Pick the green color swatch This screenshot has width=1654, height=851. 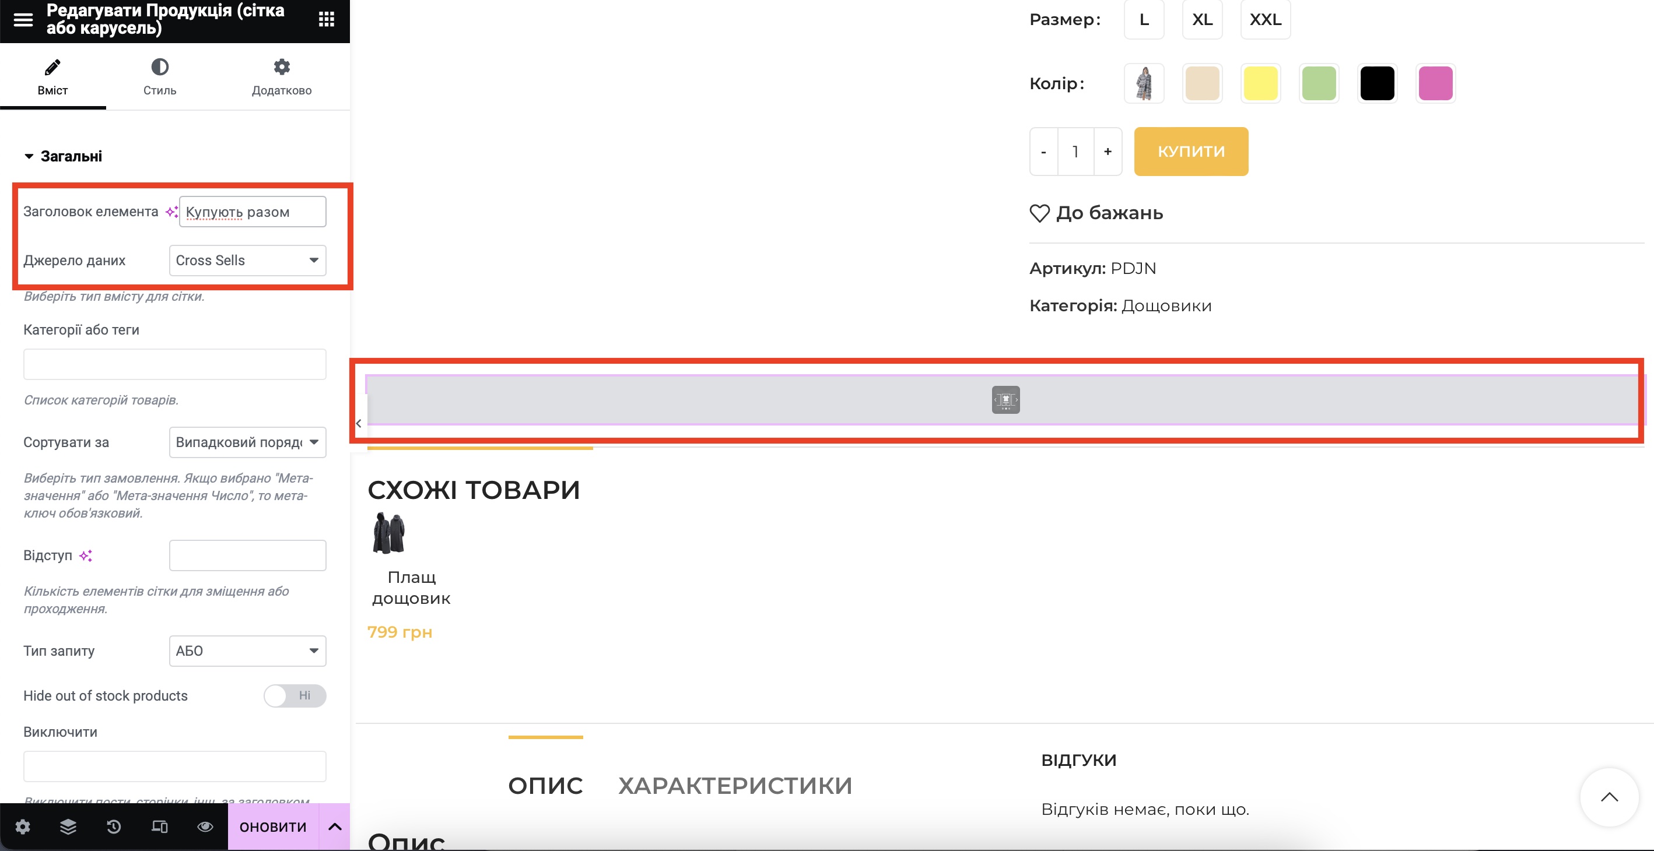[x=1319, y=83]
